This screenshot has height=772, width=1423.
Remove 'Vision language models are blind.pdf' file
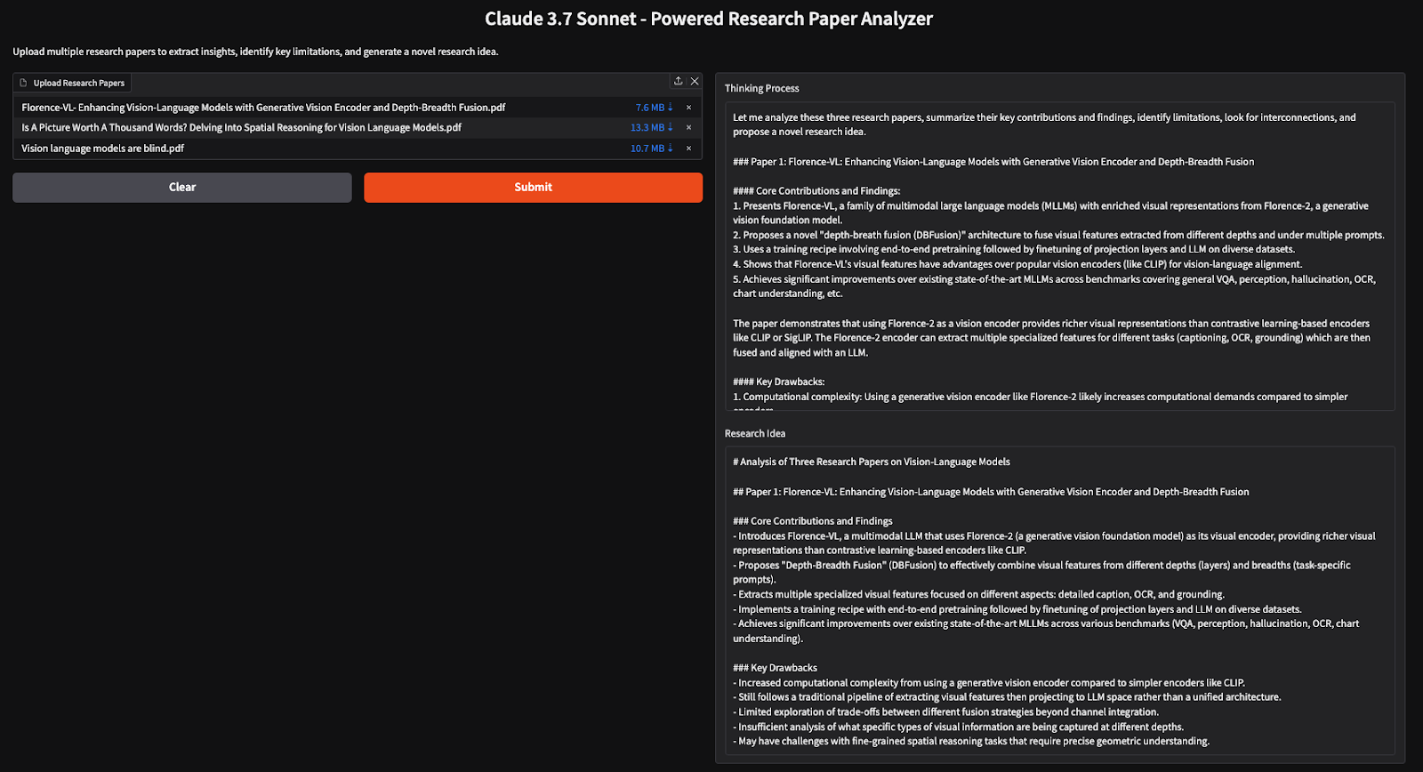[x=688, y=149]
